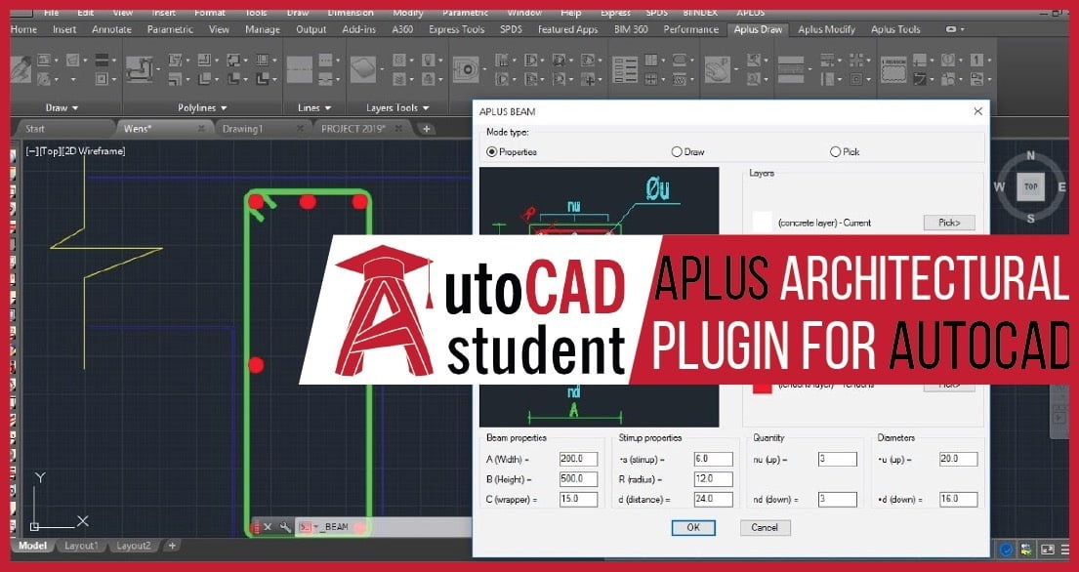Click the red tendons layer color swatch

[x=763, y=388]
